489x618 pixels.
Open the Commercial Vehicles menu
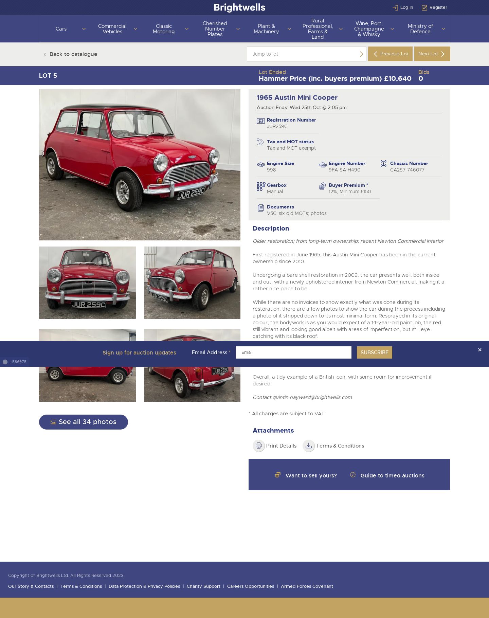click(112, 29)
